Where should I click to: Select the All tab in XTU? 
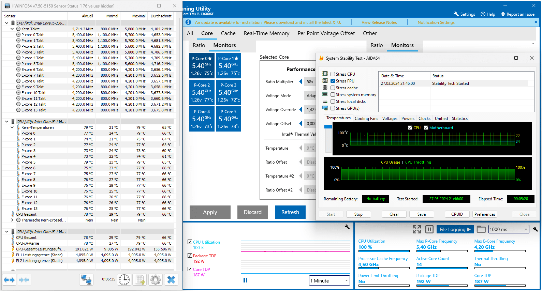pos(190,33)
